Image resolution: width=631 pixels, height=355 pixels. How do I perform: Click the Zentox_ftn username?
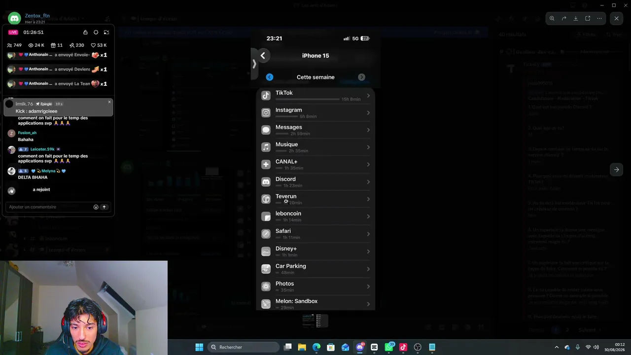(37, 16)
